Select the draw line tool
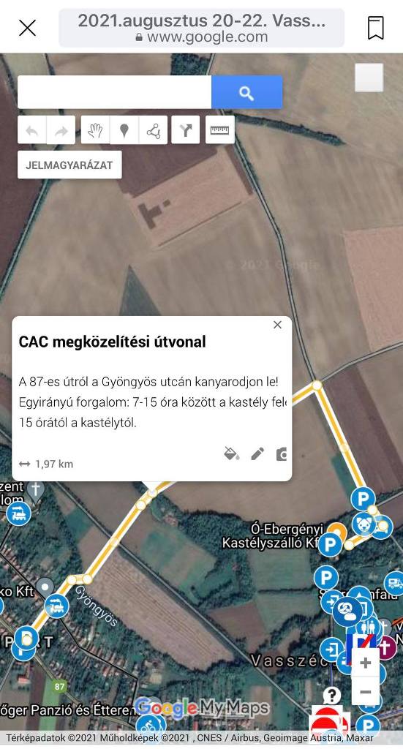 [154, 130]
